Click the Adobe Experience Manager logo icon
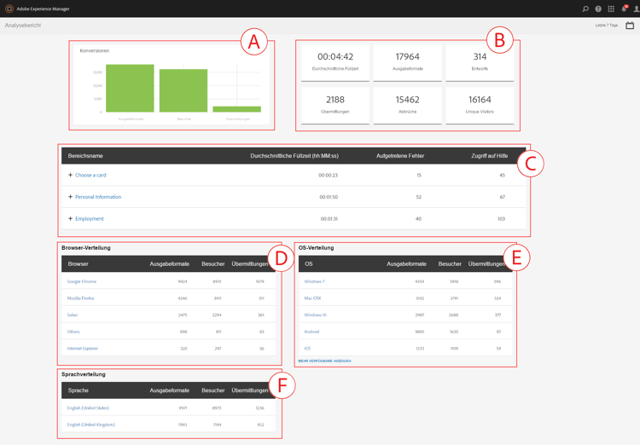The width and height of the screenshot is (640, 445). coord(9,9)
